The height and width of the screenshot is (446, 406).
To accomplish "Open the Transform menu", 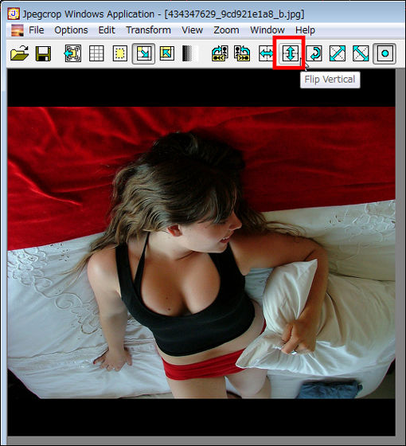I will 148,30.
